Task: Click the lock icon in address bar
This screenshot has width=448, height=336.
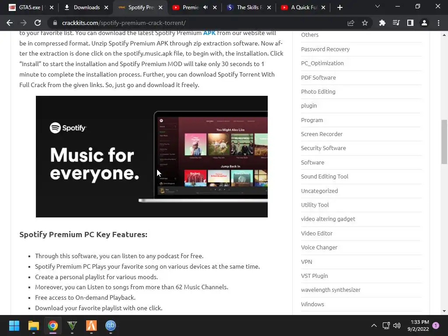Action: coord(55,23)
